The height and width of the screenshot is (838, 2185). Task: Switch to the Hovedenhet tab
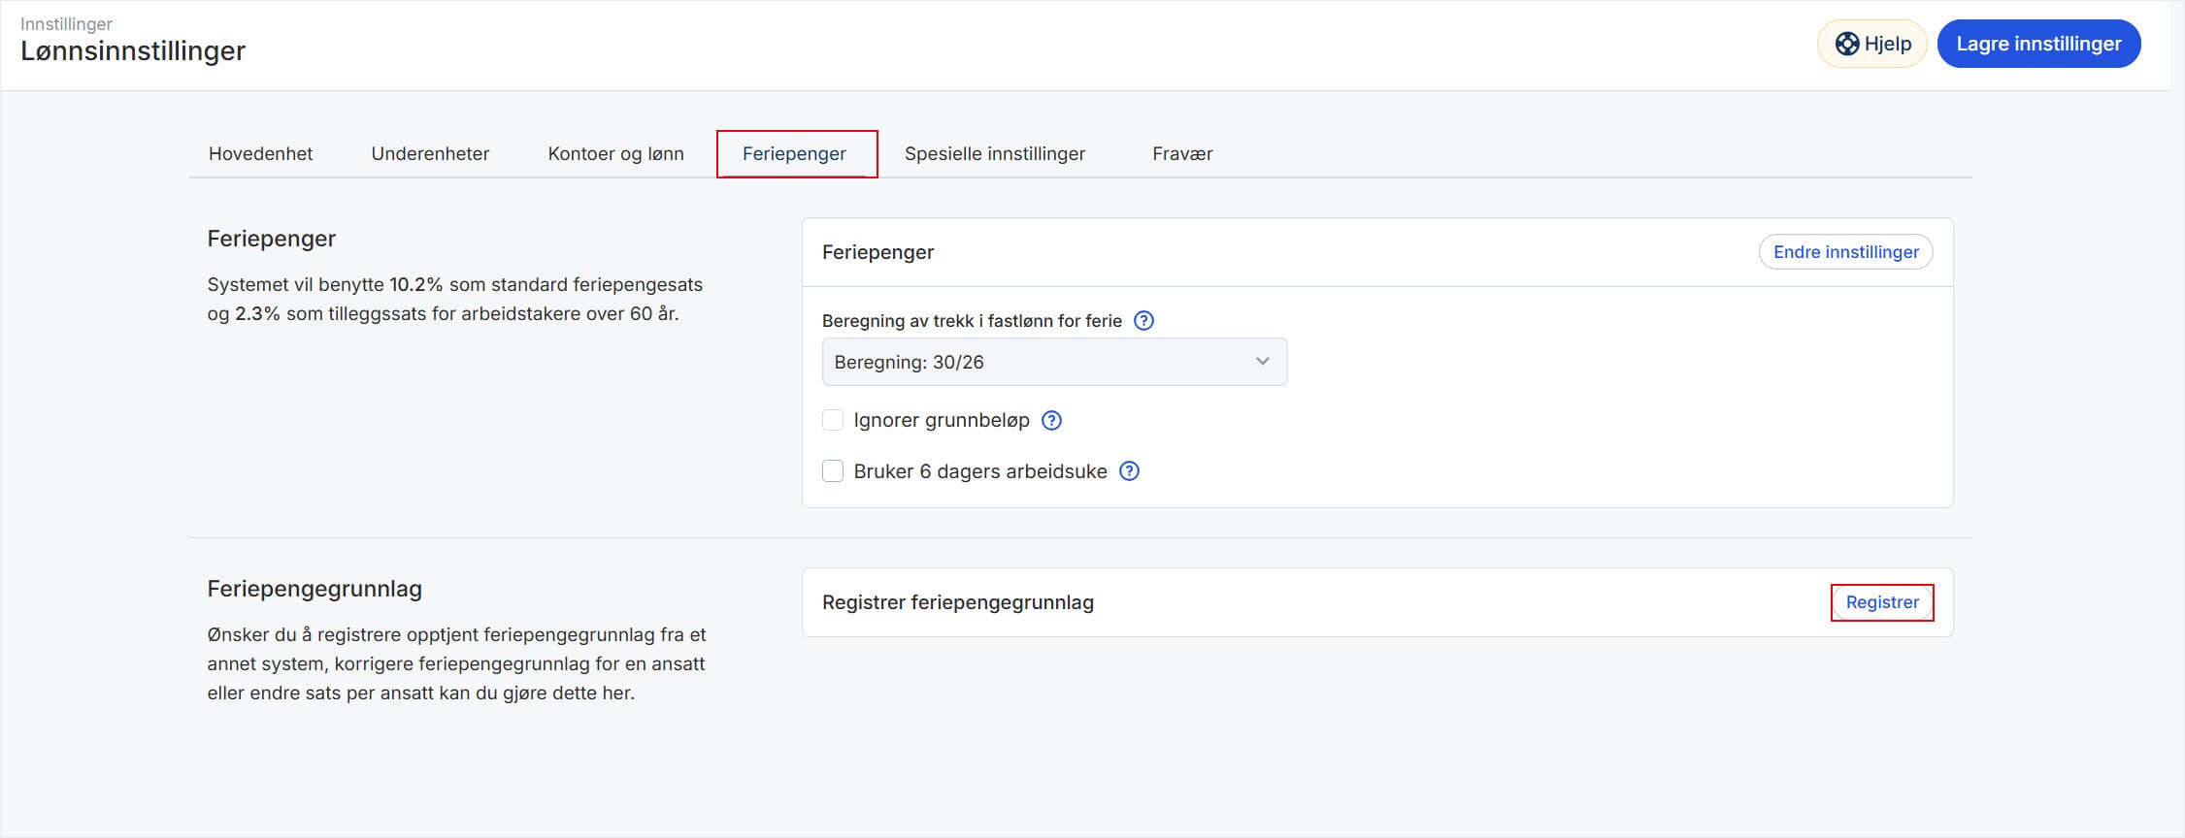coord(260,153)
